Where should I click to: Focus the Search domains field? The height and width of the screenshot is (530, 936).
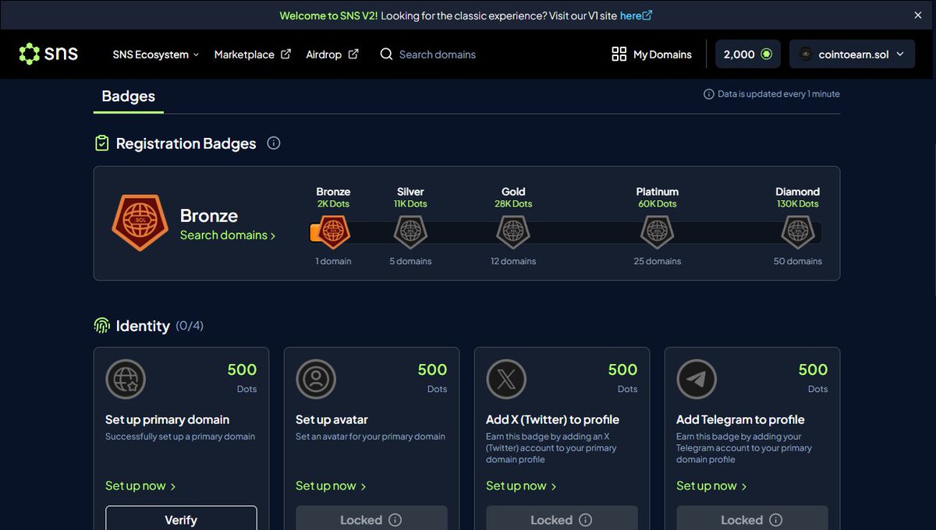click(437, 55)
